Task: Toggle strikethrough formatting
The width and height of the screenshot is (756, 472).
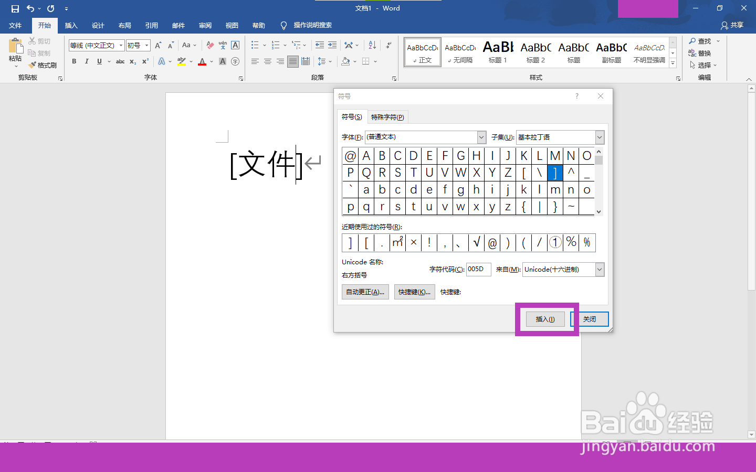Action: [x=120, y=61]
